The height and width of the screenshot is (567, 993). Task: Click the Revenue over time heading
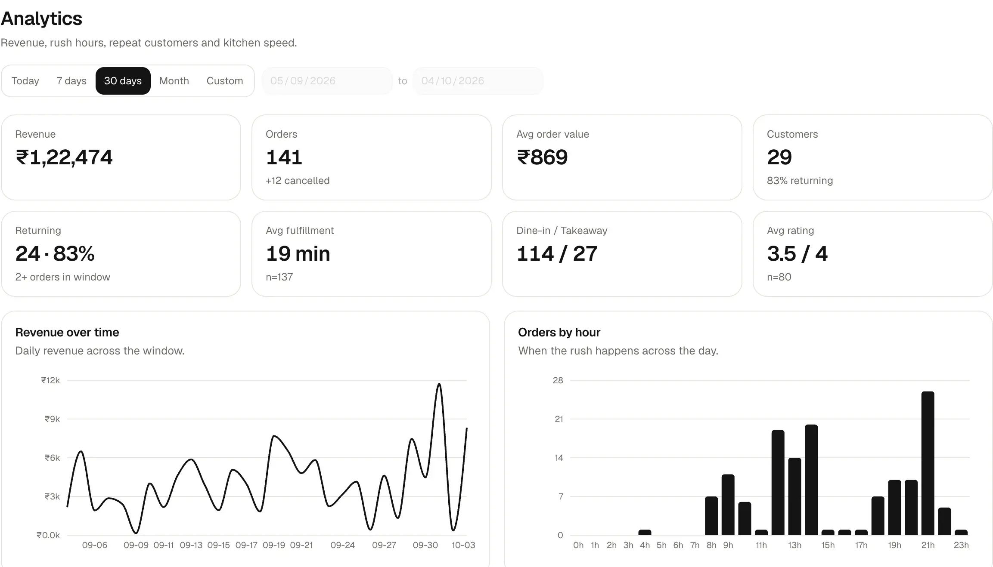67,333
